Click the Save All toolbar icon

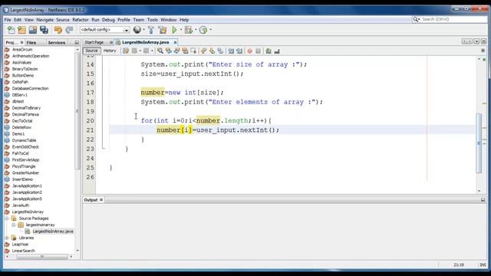coord(44,30)
